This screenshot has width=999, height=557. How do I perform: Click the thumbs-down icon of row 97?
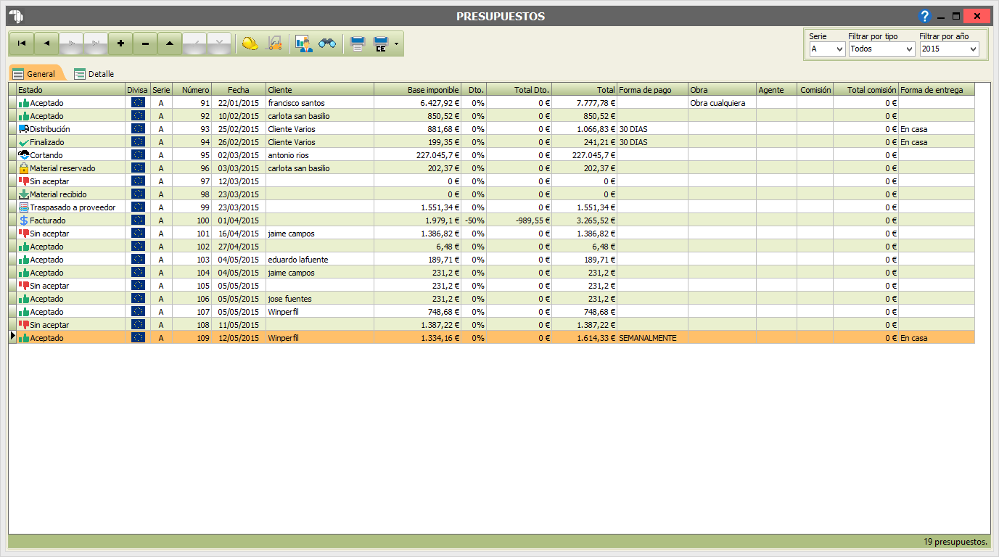coord(23,181)
